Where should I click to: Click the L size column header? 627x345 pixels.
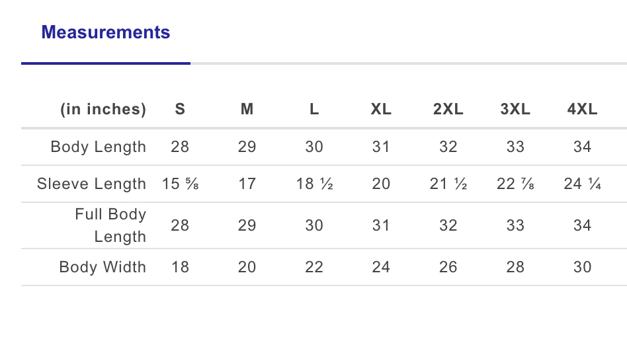pyautogui.click(x=314, y=110)
